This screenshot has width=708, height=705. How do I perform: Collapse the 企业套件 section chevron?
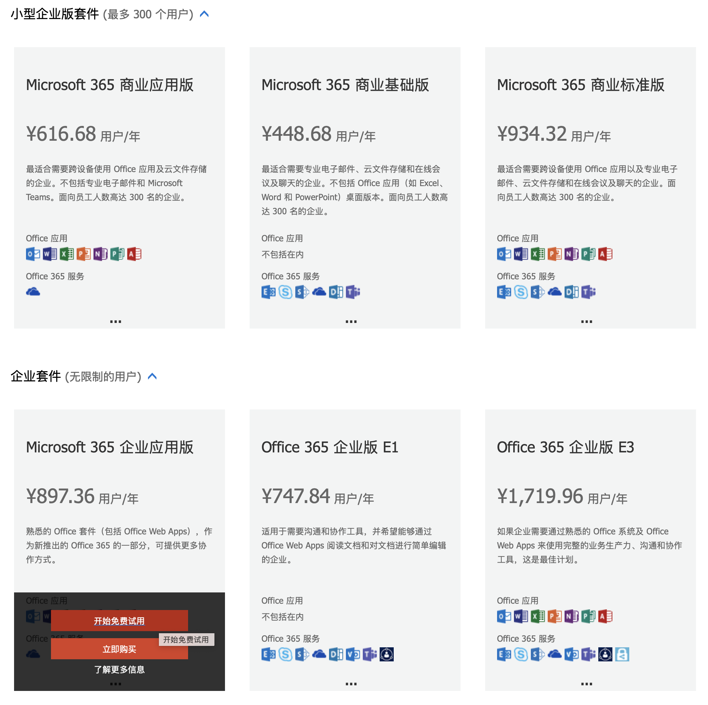152,376
